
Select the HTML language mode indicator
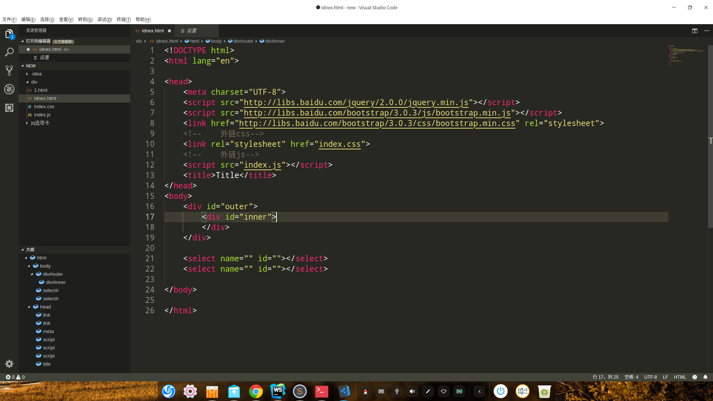pyautogui.click(x=680, y=377)
